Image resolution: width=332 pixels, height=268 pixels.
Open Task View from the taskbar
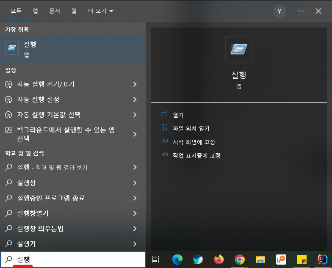point(156,259)
